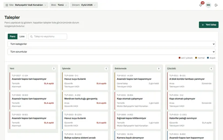Create a new request with Yeni talep
The width and height of the screenshot is (223, 140).
point(209,25)
